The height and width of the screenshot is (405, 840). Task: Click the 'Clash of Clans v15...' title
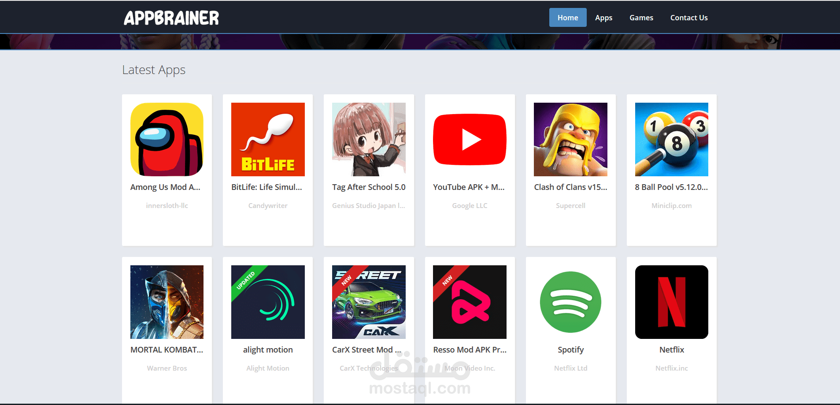[x=570, y=187]
